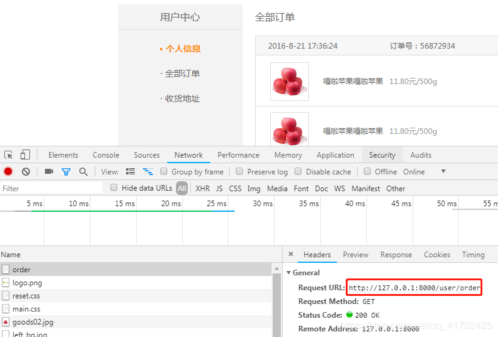
Task: Close the request details pane
Action: (291, 254)
